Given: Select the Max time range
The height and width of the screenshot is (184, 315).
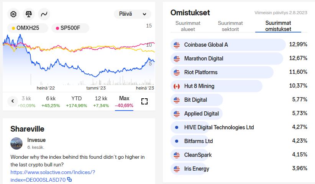Looking at the screenshot, I should pyautogui.click(x=124, y=102).
